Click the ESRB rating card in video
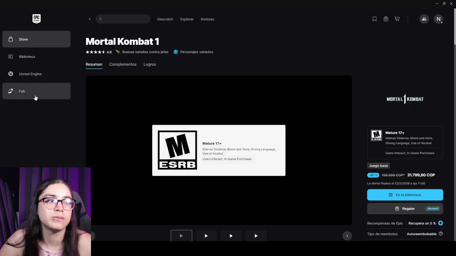 (x=219, y=150)
